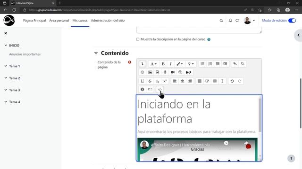Align text to the left
The image size is (302, 169).
pos(175,81)
